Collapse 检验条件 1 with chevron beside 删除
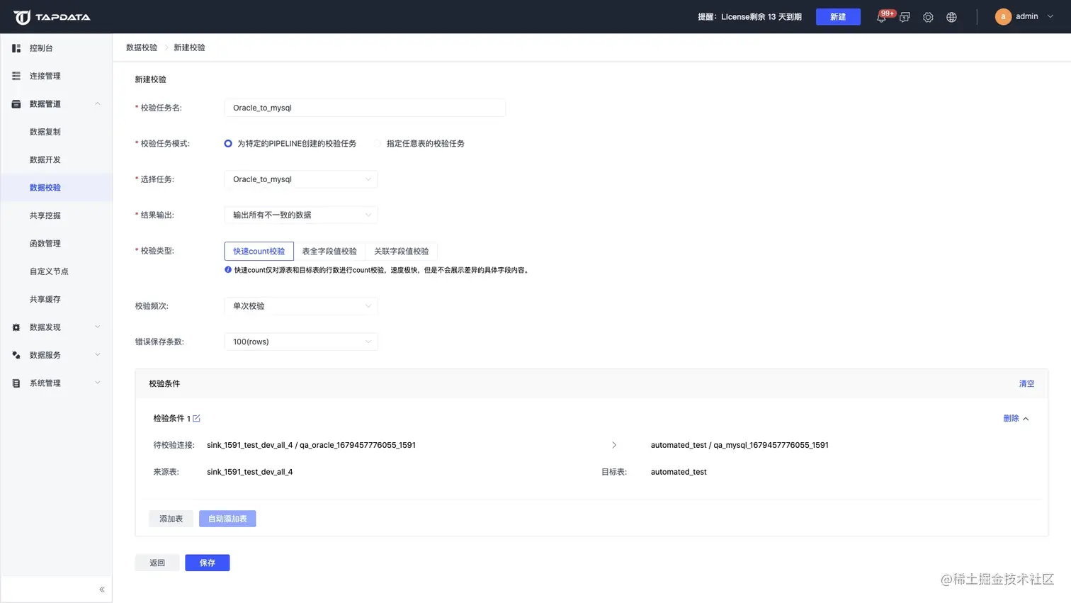This screenshot has width=1071, height=603. (x=1026, y=419)
